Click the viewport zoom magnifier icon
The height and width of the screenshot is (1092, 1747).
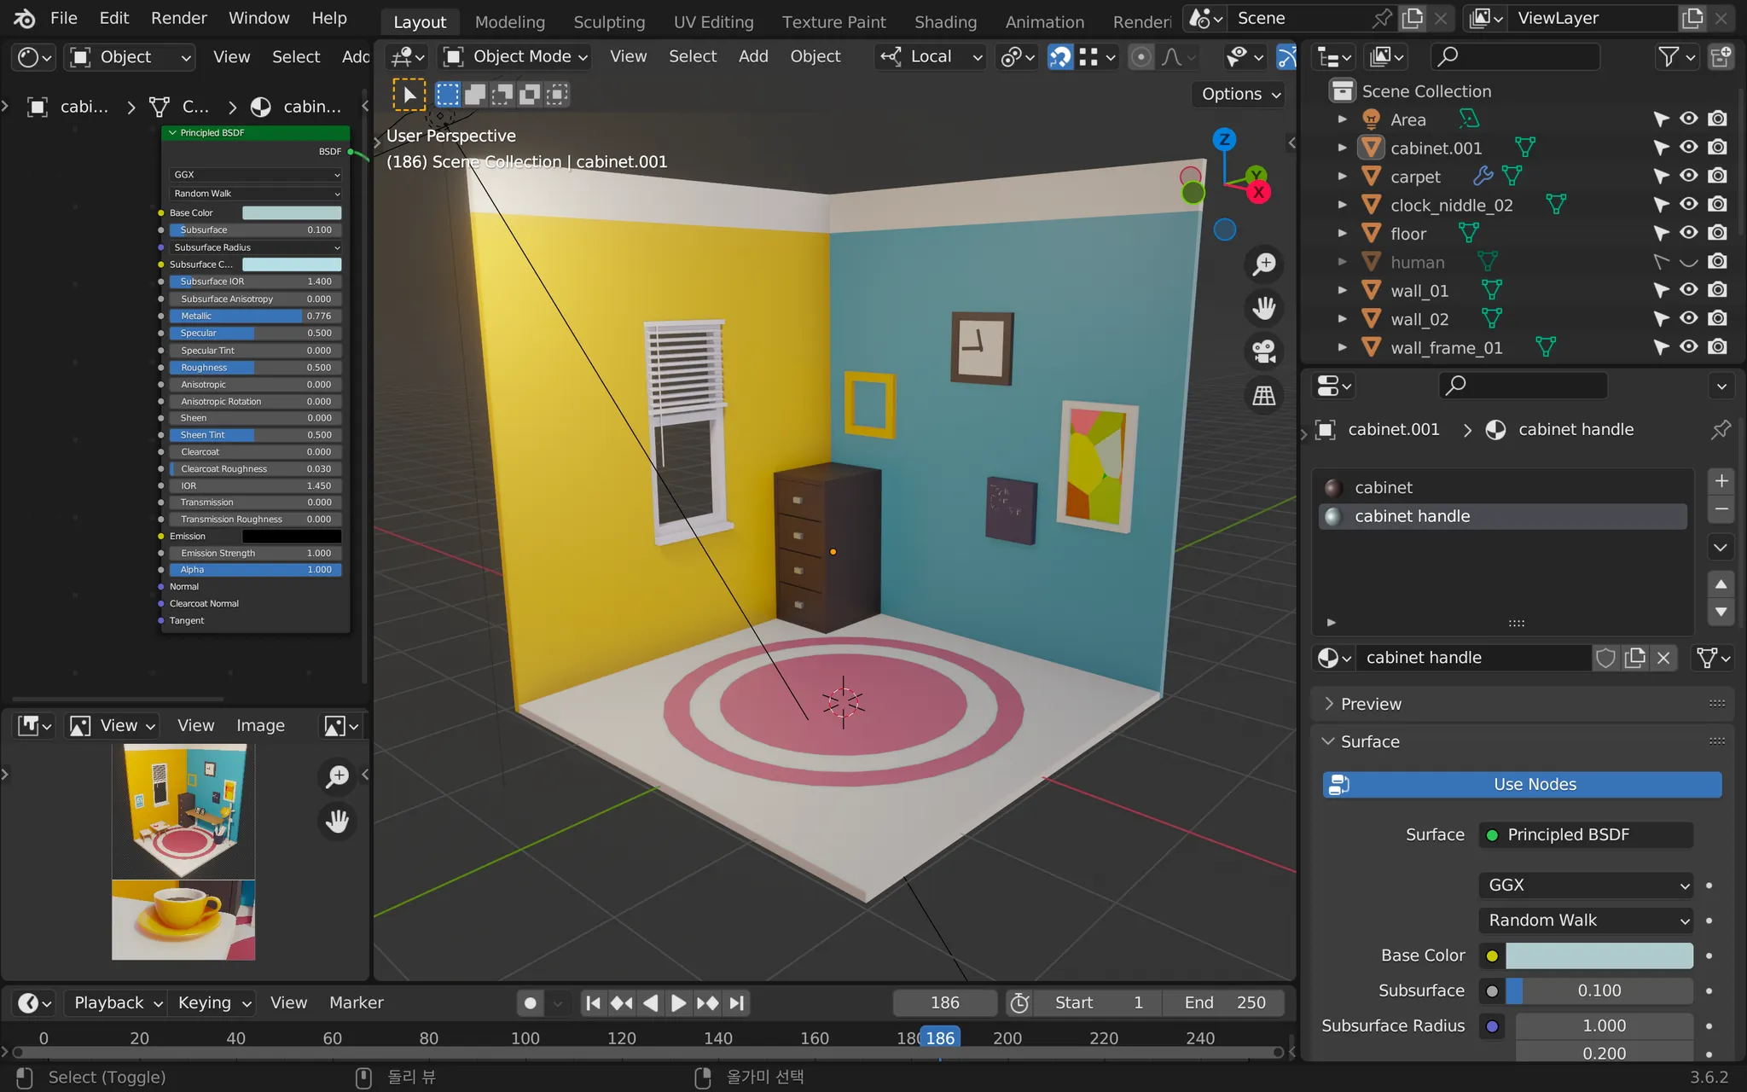point(1263,264)
